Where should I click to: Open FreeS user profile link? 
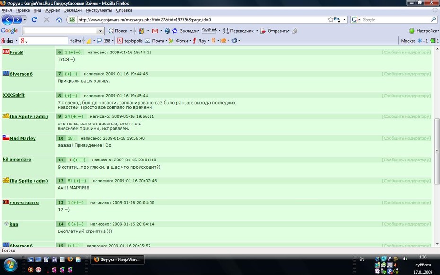[x=16, y=53]
